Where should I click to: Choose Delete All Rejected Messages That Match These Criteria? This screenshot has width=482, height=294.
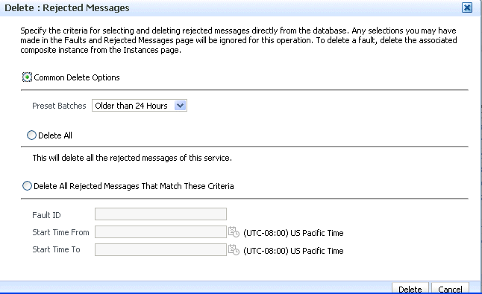tap(27, 186)
